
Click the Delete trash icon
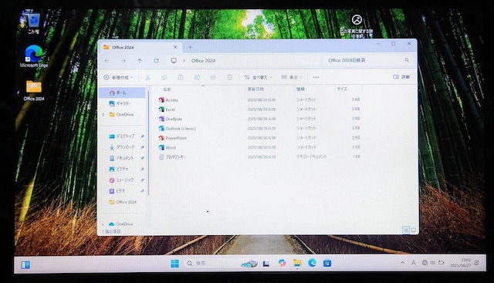(x=230, y=77)
